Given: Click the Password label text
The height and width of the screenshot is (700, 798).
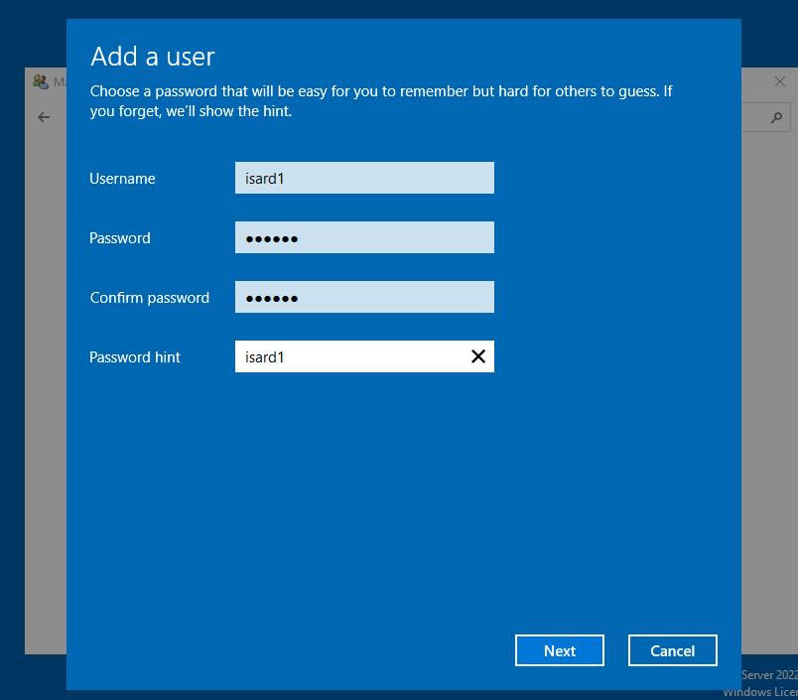Looking at the screenshot, I should click(x=120, y=238).
